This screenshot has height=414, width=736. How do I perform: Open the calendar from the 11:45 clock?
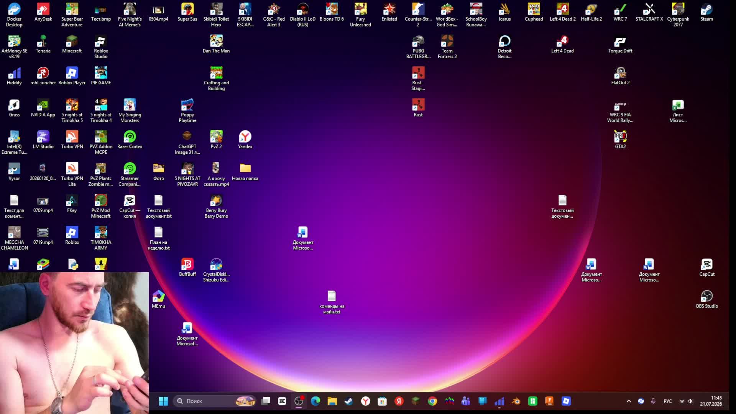coord(711,401)
